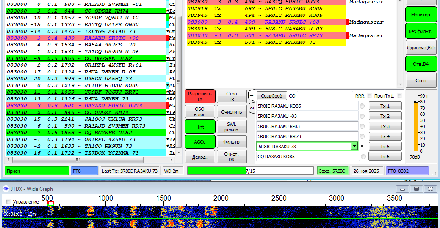Viewport: 440px width, 228px height.
Task: Click the Очист. DX button
Action: [x=232, y=157]
